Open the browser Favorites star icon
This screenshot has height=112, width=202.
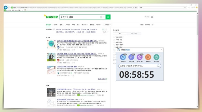pos(192,8)
